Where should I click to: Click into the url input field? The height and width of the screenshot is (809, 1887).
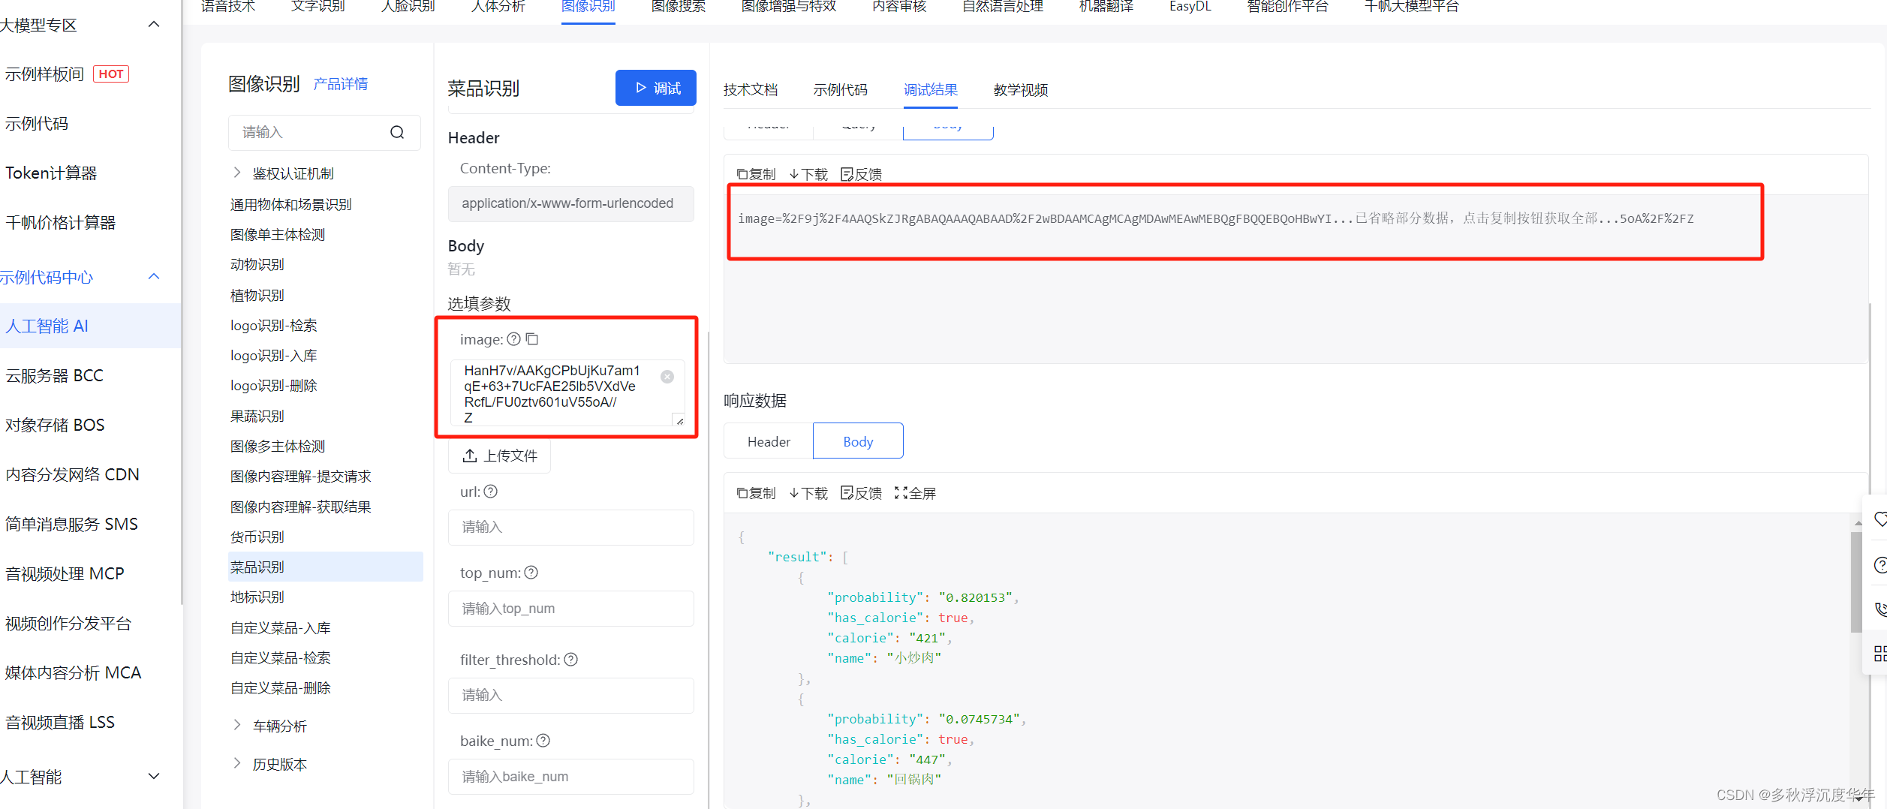(x=571, y=527)
